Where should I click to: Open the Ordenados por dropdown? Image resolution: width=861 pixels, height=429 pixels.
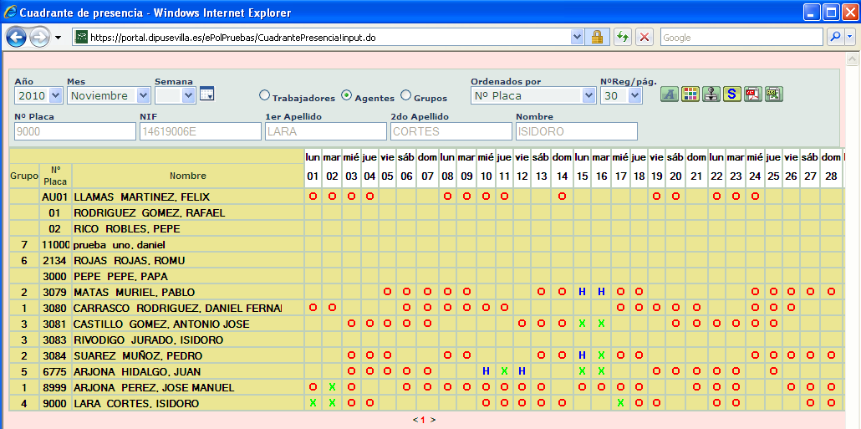[532, 96]
